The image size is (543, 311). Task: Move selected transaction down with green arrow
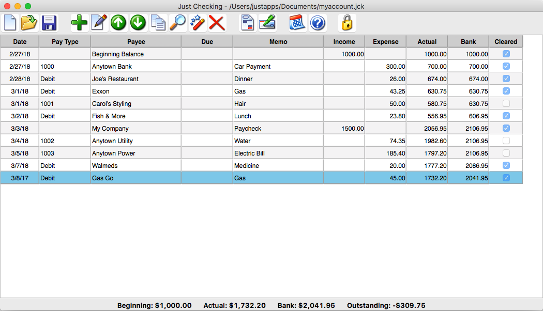tap(138, 23)
